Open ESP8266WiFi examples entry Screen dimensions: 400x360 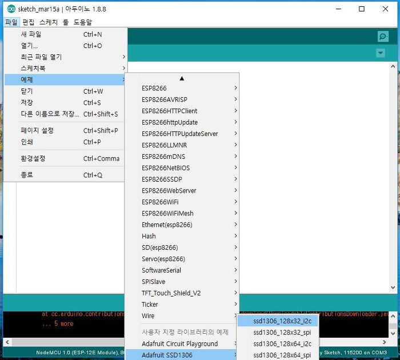click(182, 202)
